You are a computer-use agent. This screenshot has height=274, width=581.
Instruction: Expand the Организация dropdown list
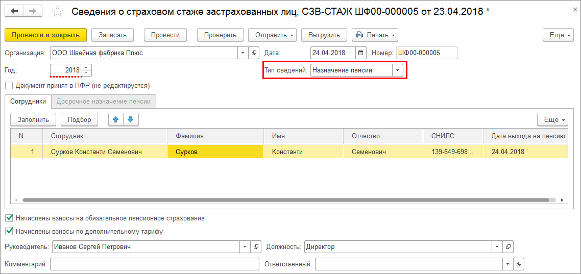pos(244,53)
